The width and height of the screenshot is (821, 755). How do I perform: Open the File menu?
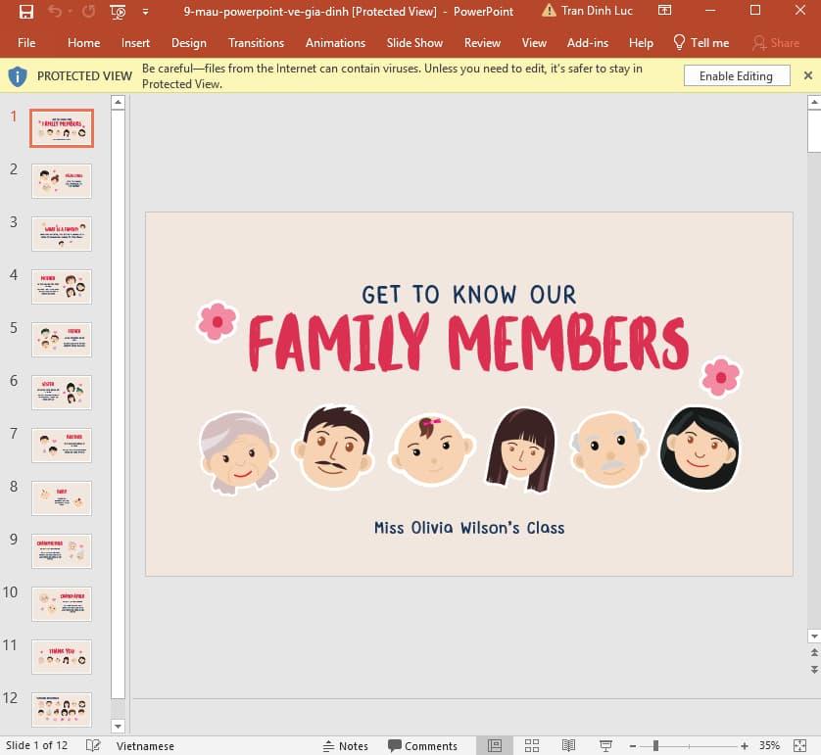pyautogui.click(x=25, y=43)
